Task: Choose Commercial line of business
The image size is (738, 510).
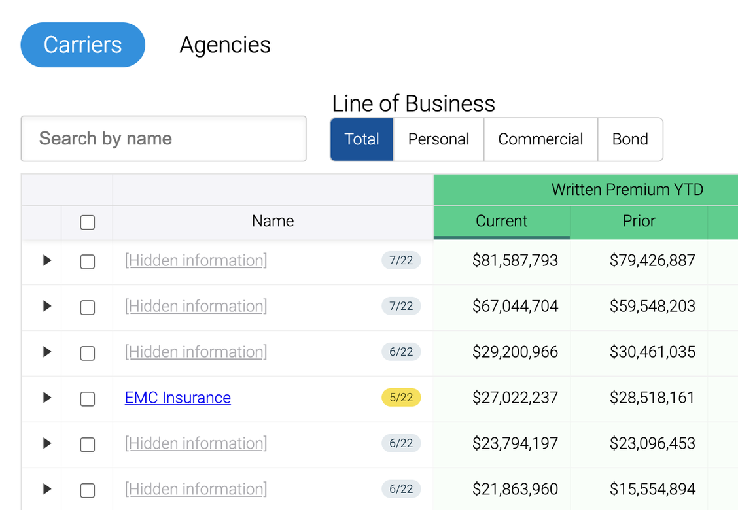Action: 540,139
